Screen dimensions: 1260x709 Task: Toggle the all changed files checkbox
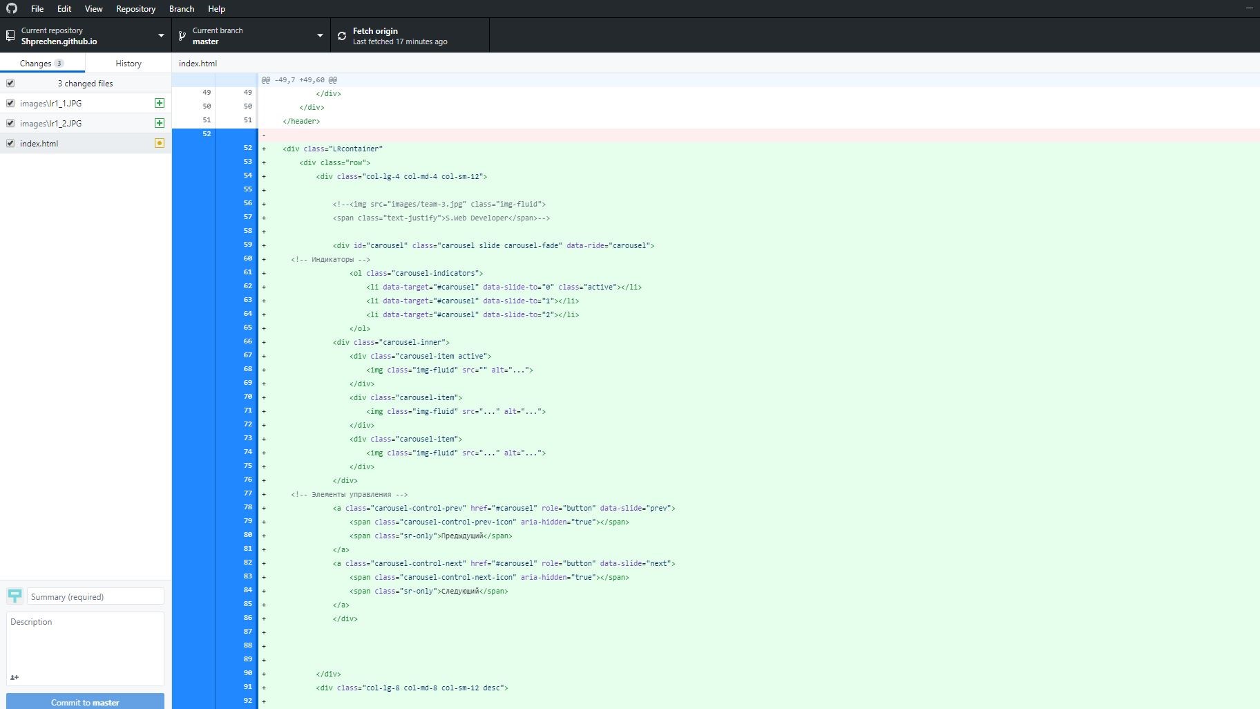(10, 83)
